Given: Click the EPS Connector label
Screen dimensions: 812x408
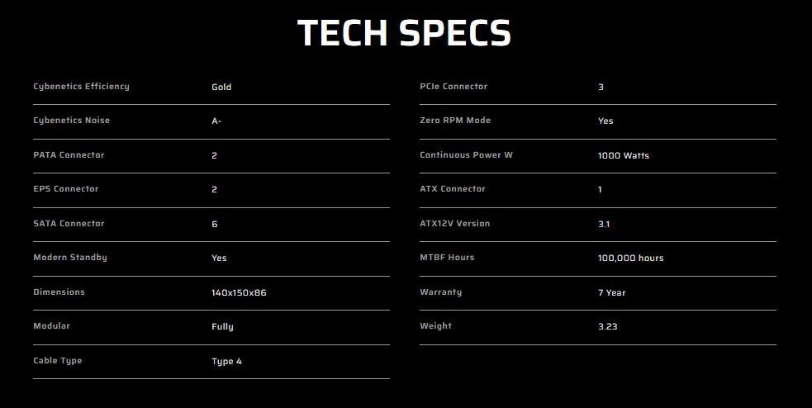Looking at the screenshot, I should point(65,189).
